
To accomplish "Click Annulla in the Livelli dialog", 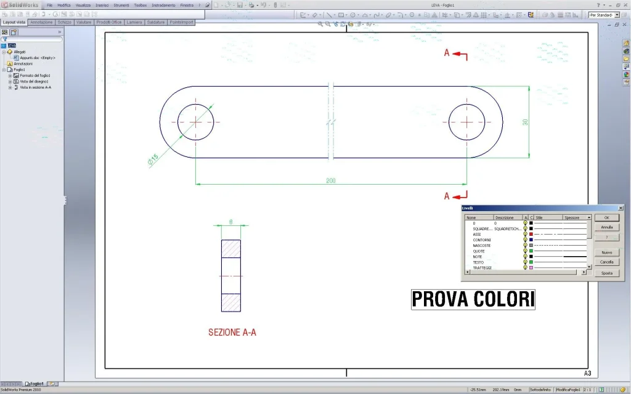I will (x=607, y=227).
